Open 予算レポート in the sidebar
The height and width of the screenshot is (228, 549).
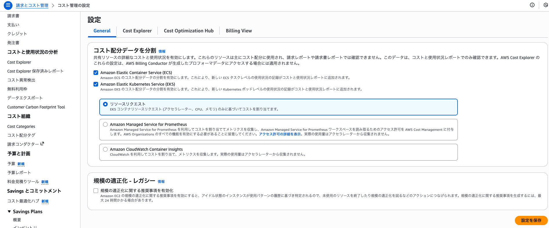pos(19,173)
